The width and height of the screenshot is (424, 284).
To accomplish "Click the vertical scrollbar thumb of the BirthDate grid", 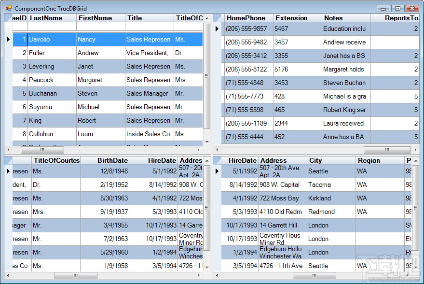I will [207, 208].
